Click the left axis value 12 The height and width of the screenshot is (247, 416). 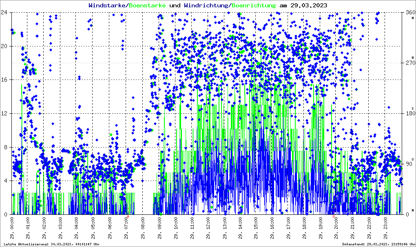click(x=4, y=113)
